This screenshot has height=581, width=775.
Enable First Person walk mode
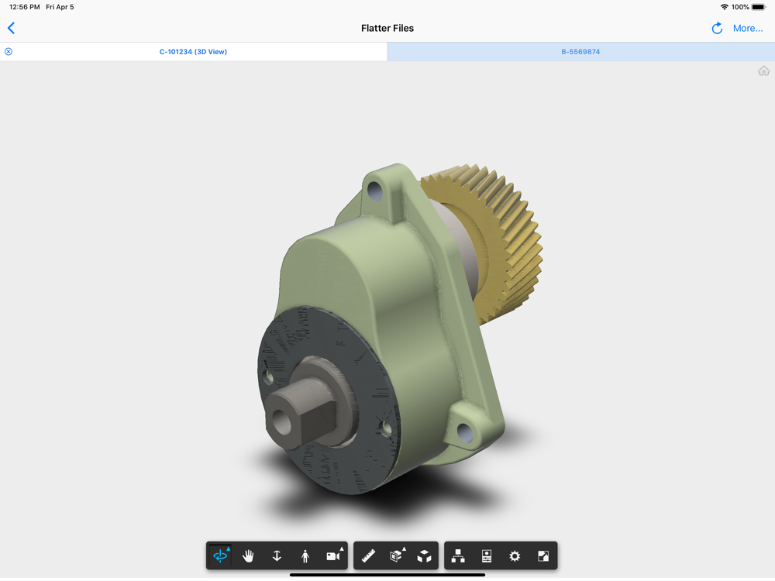coord(305,556)
